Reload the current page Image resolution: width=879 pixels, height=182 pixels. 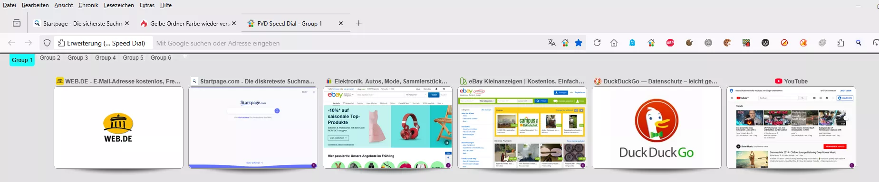pyautogui.click(x=597, y=43)
